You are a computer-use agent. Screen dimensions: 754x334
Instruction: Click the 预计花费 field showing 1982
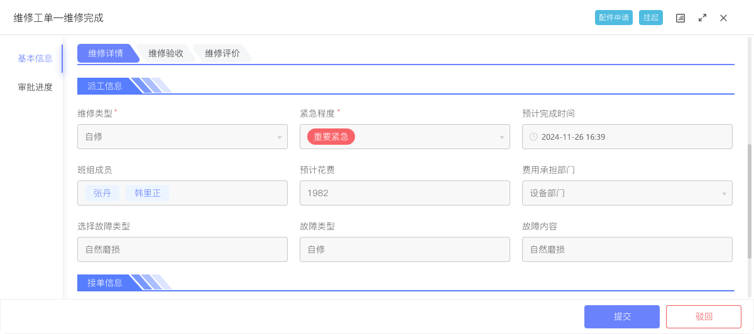coord(405,193)
